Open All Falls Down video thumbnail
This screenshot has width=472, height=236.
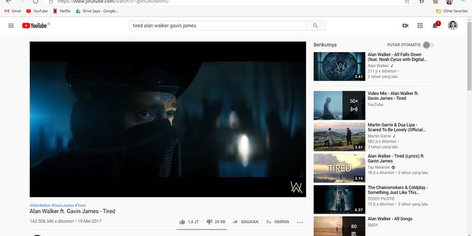coord(339,67)
